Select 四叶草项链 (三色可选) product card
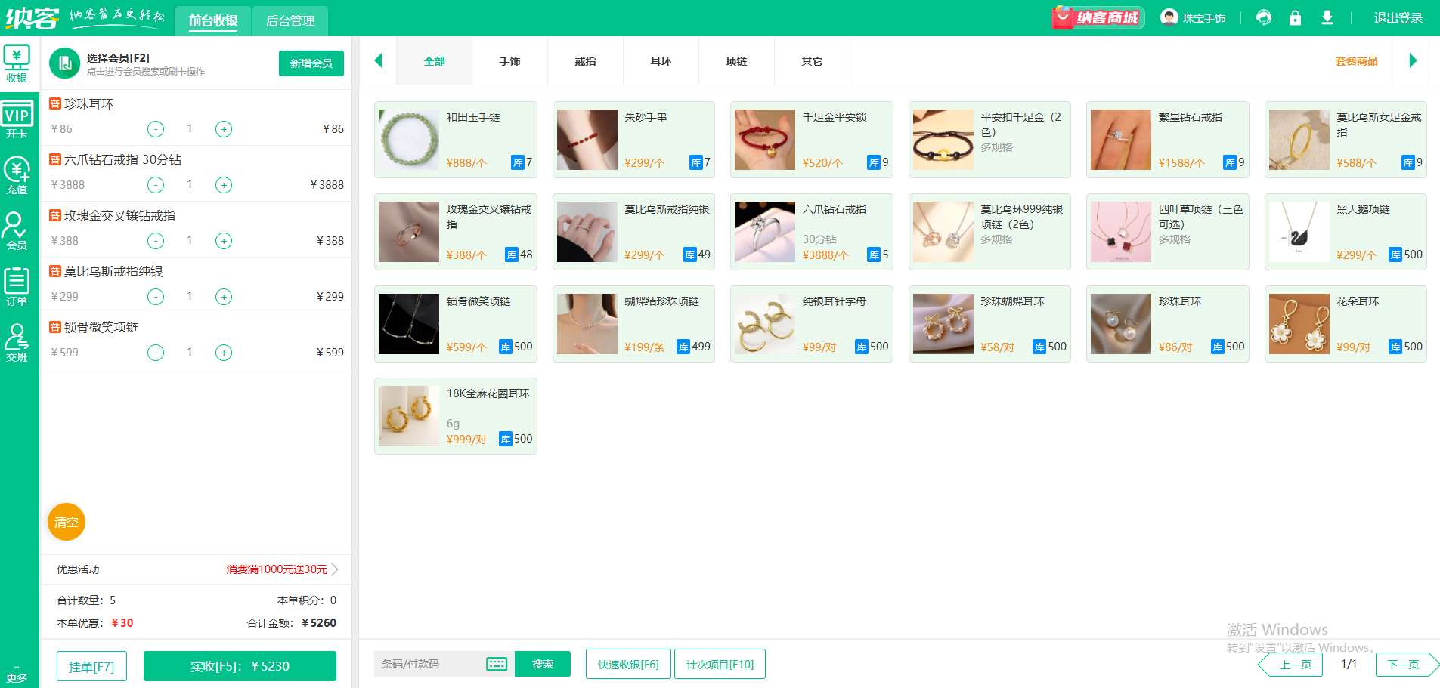 (x=1168, y=232)
